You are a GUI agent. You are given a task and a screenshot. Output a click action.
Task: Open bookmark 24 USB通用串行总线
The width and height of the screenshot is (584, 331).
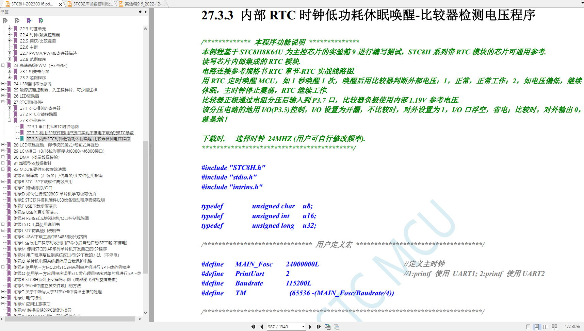tap(32, 84)
